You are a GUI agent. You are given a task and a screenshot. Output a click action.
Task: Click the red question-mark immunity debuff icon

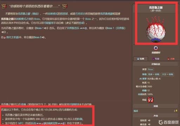click(x=150, y=100)
